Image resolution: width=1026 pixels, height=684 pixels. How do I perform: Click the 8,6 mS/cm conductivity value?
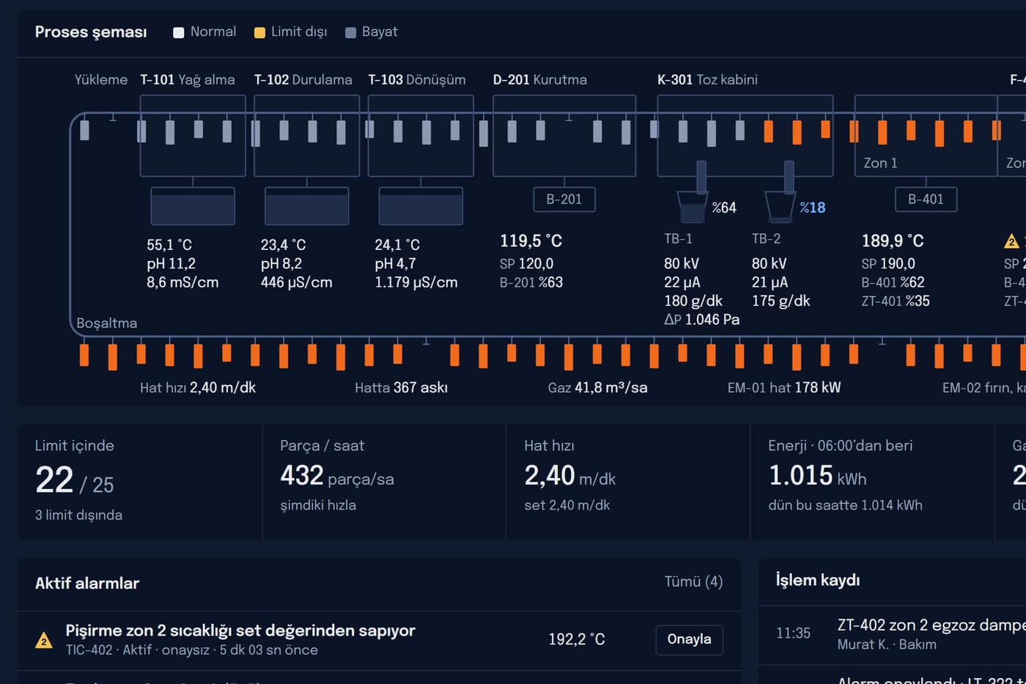tap(182, 282)
